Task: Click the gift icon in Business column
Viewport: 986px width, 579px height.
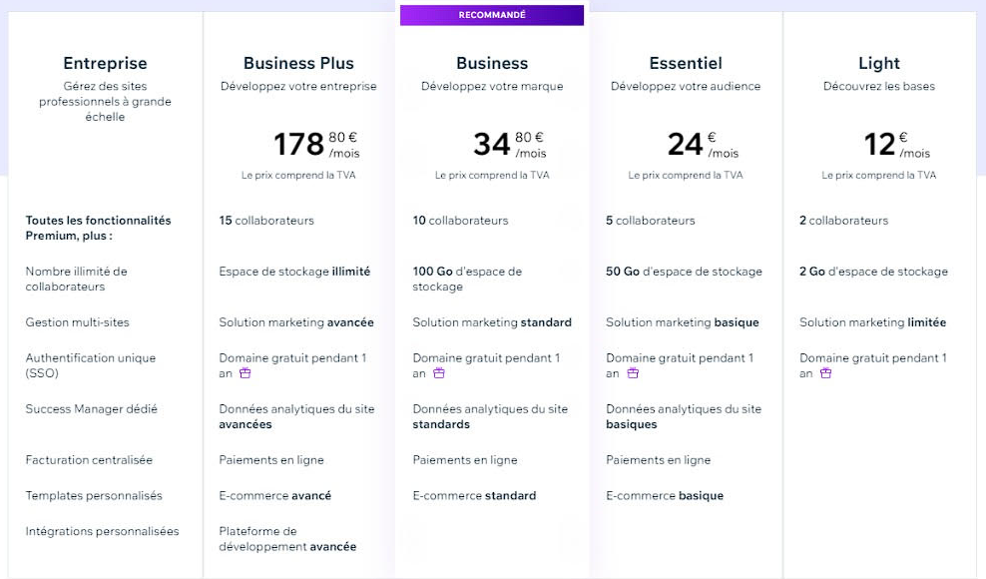Action: [439, 373]
